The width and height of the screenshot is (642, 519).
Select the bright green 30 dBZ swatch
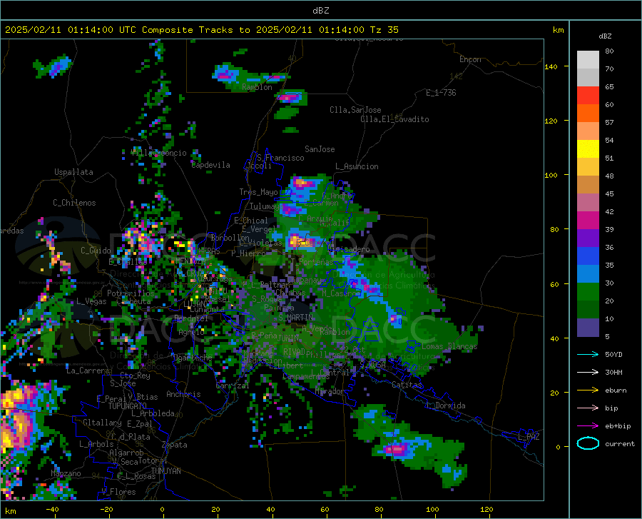588,292
